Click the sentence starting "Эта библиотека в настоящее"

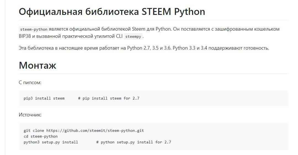click(x=144, y=48)
